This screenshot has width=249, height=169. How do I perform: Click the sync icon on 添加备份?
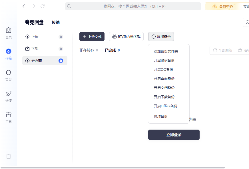(x=153, y=37)
